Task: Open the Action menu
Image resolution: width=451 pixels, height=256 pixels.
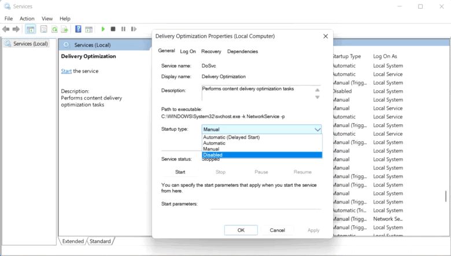Action: [27, 18]
